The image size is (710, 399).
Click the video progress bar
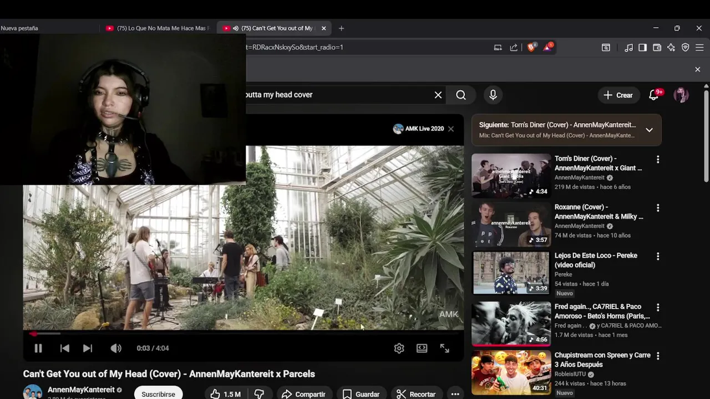(x=243, y=334)
